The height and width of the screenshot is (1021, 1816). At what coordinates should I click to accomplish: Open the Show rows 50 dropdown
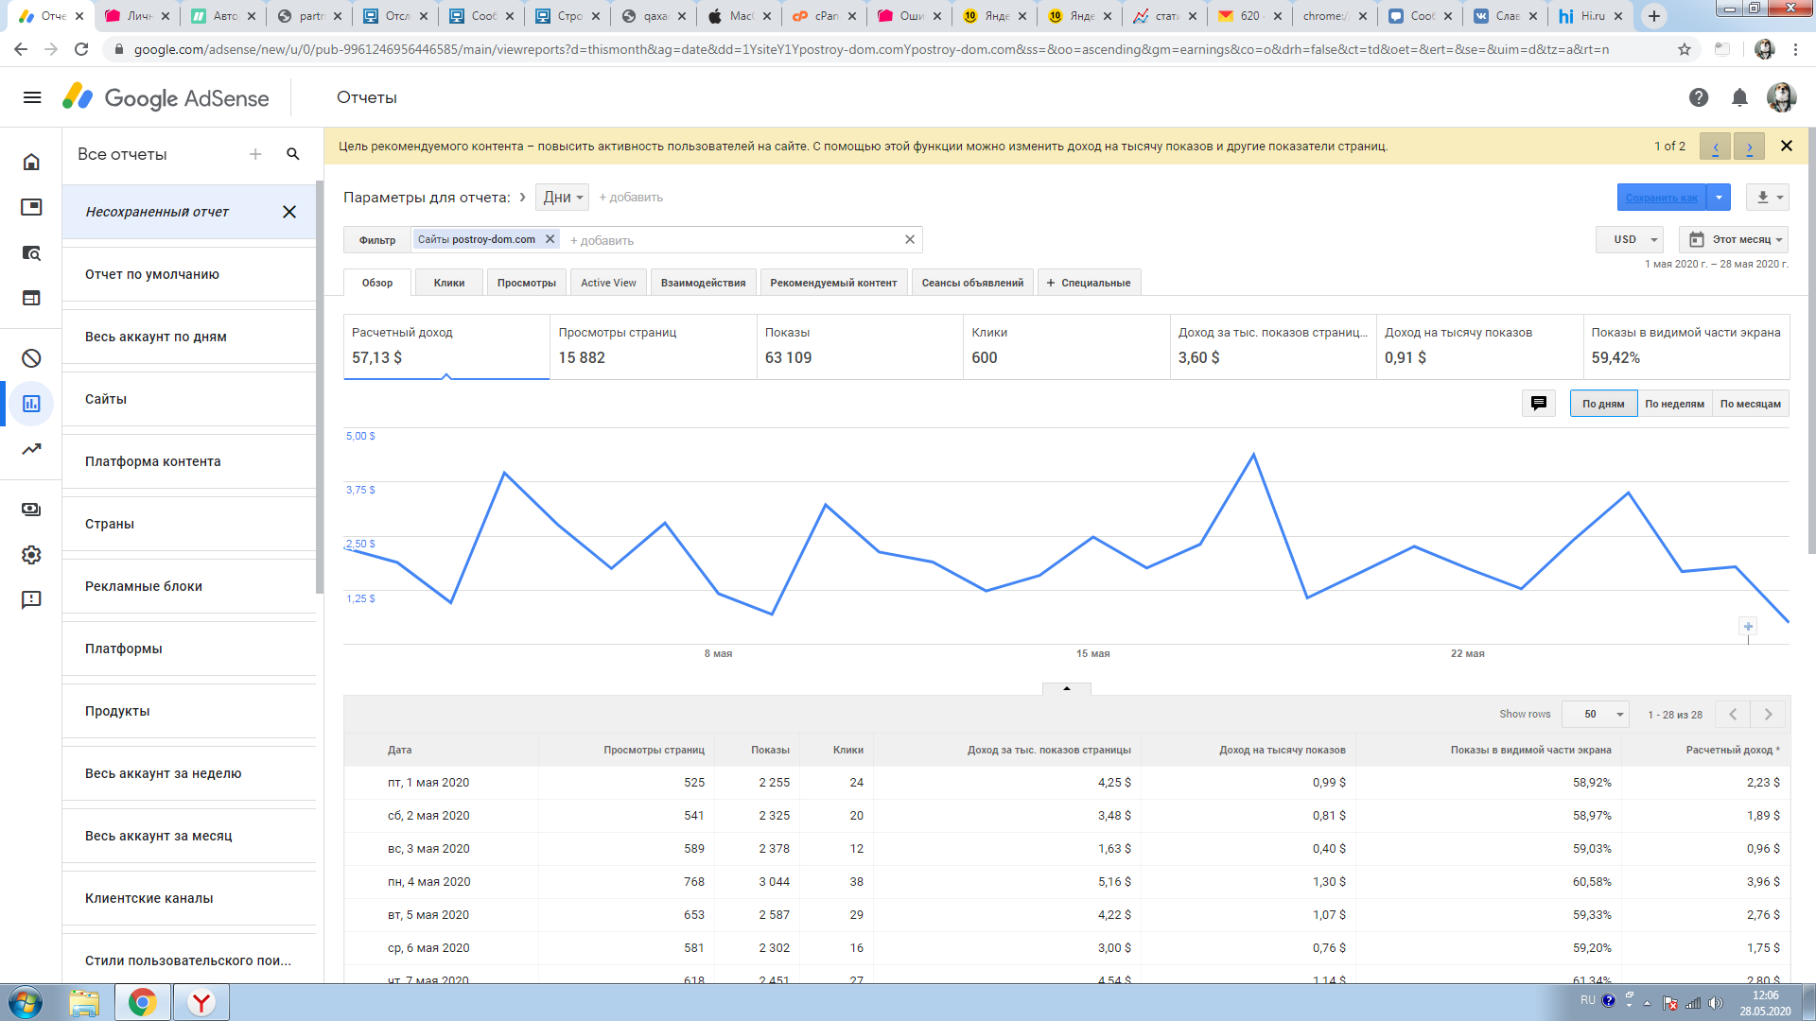tap(1596, 715)
